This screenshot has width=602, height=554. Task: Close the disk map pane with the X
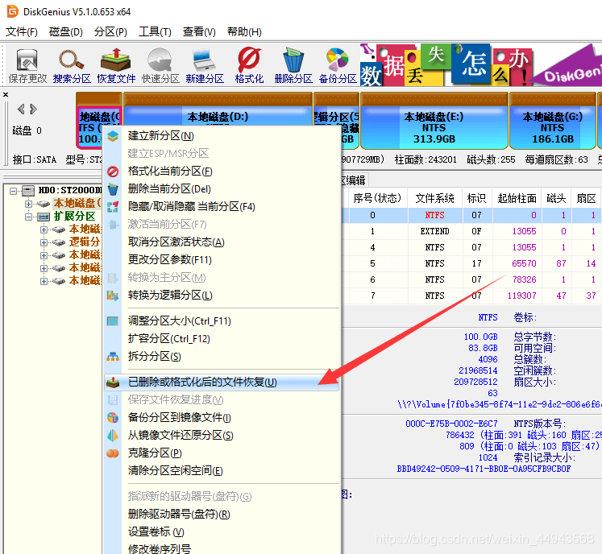tap(6, 94)
